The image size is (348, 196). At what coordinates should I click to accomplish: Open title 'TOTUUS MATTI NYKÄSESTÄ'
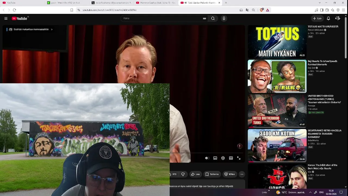pyautogui.click(x=323, y=27)
